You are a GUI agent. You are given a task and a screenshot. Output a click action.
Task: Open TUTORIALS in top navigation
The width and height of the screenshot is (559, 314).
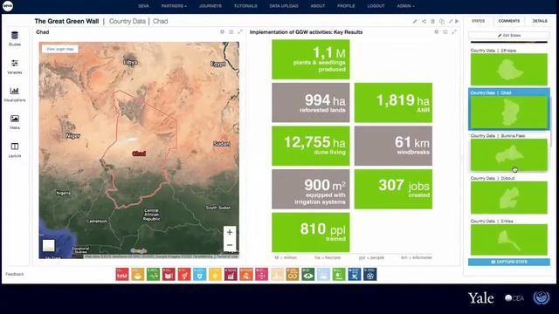(x=245, y=6)
